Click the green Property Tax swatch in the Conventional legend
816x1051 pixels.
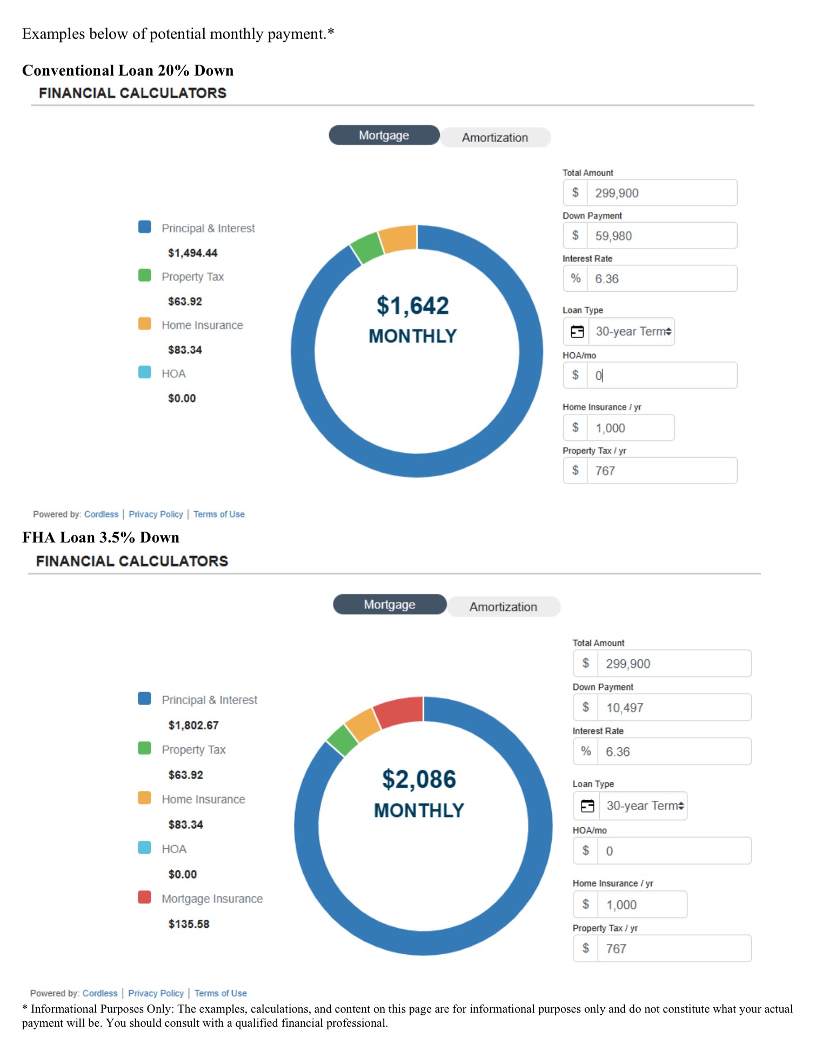coord(144,275)
